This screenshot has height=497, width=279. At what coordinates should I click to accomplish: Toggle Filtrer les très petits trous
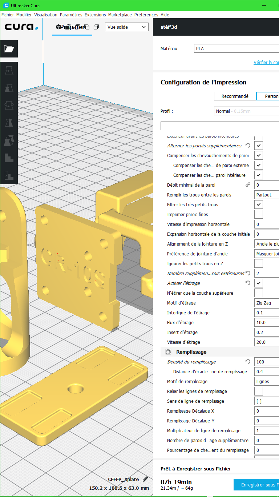[259, 204]
